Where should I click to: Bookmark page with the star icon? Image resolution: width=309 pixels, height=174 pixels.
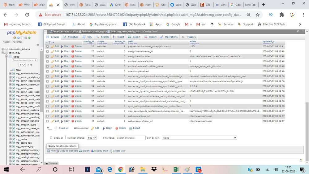[x=258, y=15]
